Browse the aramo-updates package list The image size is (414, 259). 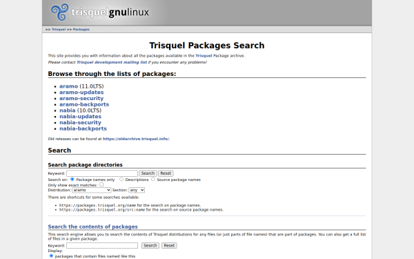tap(81, 93)
